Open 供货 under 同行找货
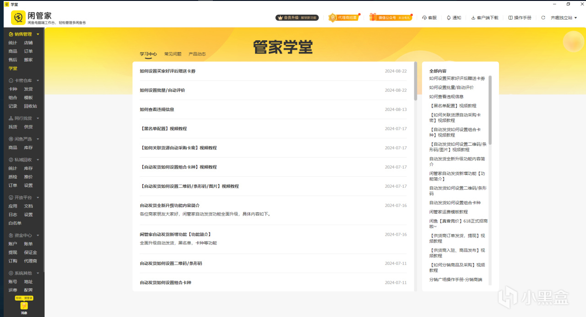 coord(28,127)
